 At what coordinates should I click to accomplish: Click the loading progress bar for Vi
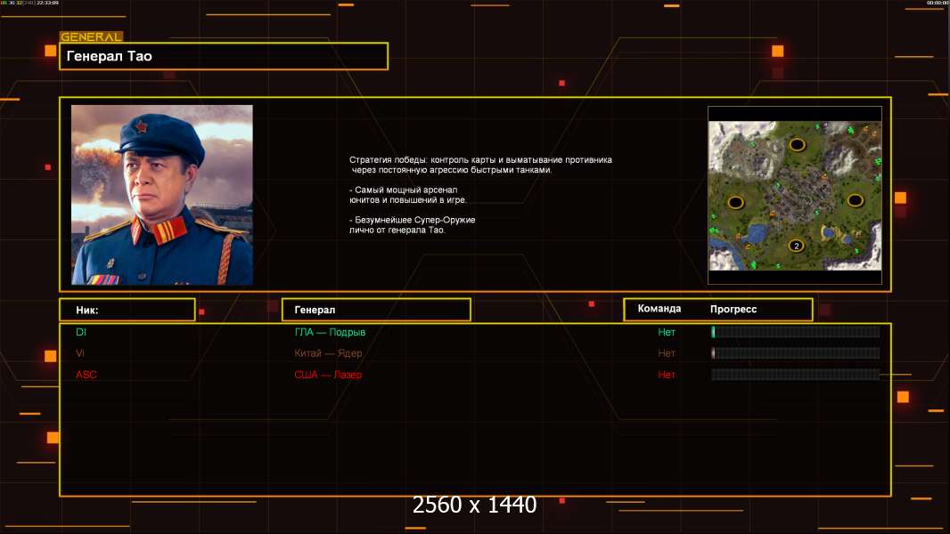(796, 353)
